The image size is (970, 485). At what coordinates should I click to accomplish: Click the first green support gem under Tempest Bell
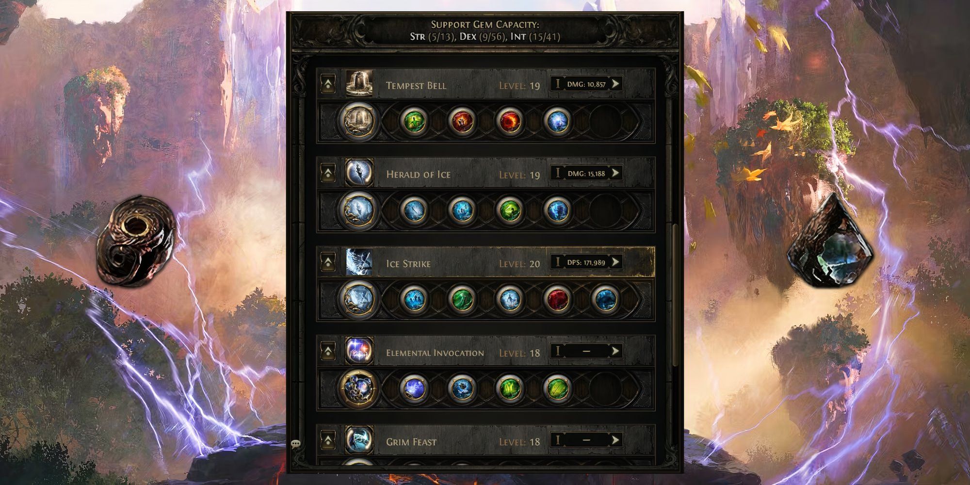[414, 121]
